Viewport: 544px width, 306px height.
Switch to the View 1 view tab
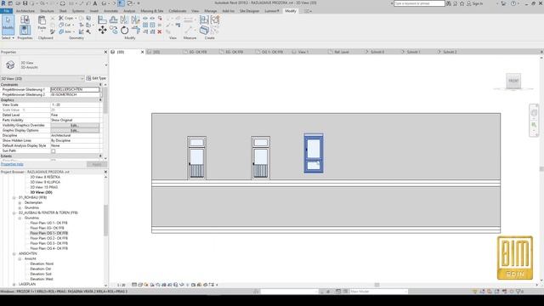[x=303, y=52]
